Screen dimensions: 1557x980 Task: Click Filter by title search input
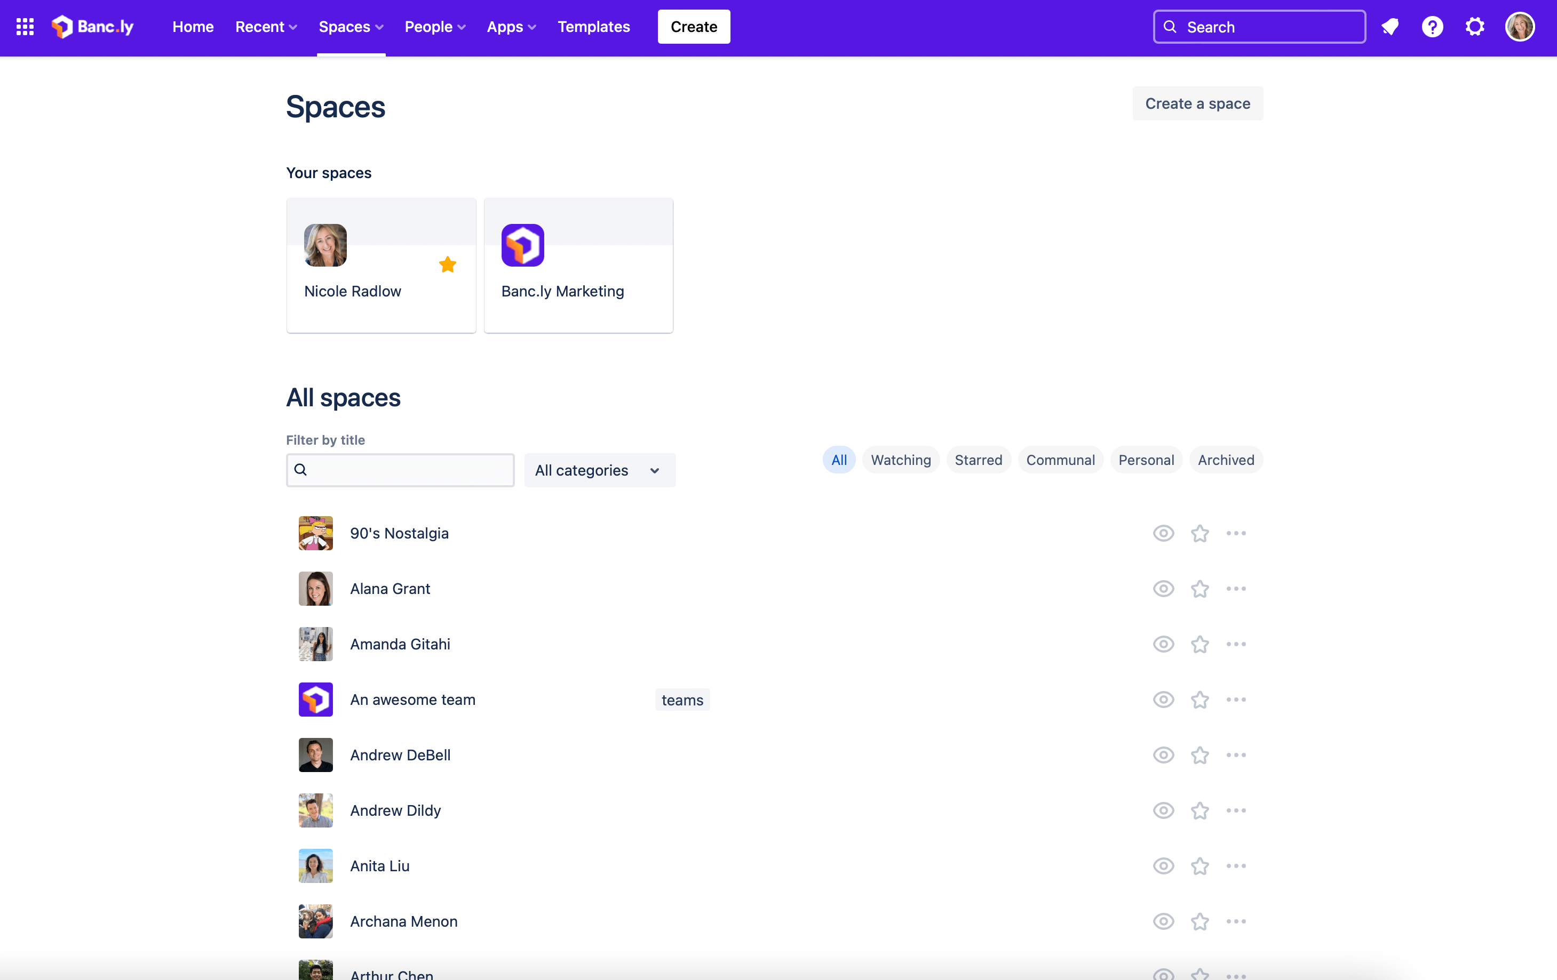(400, 470)
